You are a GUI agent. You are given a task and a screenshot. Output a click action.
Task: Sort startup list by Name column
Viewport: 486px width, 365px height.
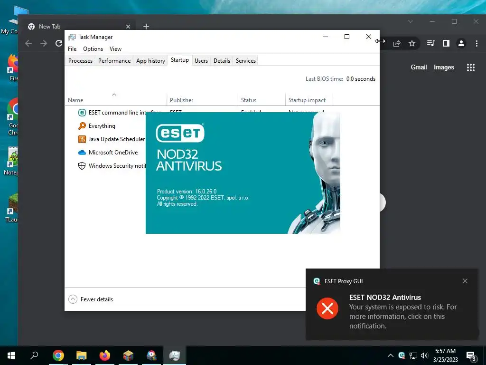(x=116, y=100)
